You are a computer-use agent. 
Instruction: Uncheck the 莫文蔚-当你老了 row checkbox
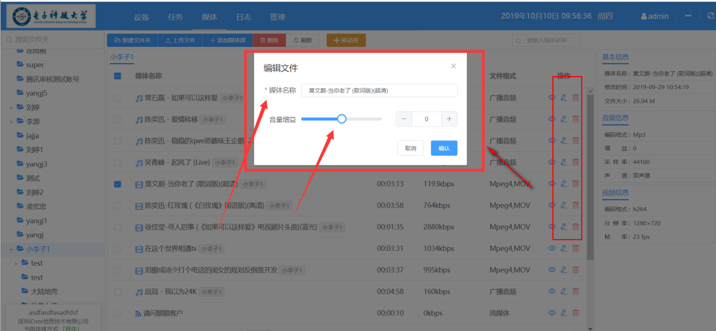[117, 184]
